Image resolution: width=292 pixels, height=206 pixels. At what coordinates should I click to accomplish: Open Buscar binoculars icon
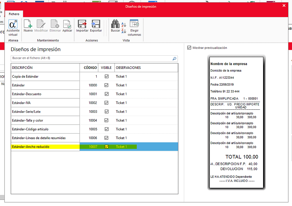pyautogui.click(x=115, y=25)
